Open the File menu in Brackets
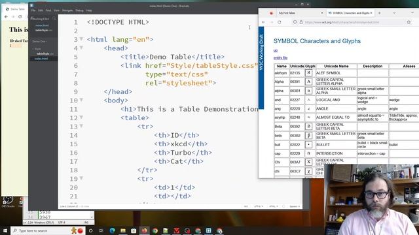419x235 pixels. pyautogui.click(x=33, y=10)
